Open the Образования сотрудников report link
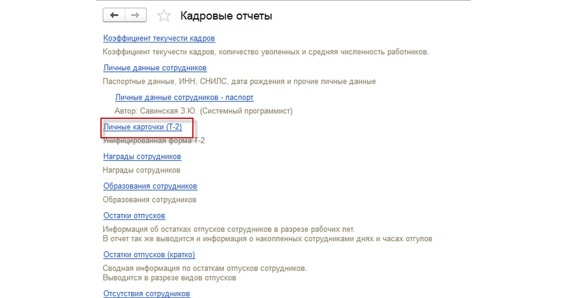This screenshot has height=298, width=569. point(150,186)
